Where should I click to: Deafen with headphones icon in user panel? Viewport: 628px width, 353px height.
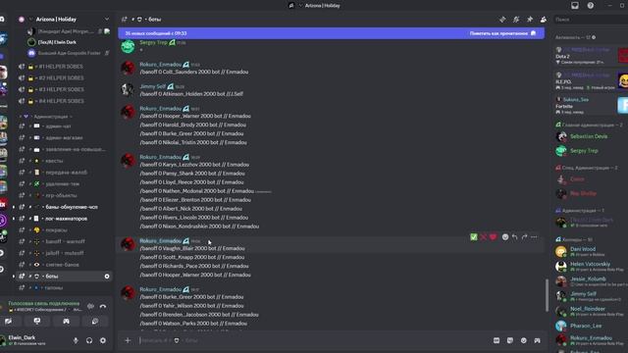(89, 340)
